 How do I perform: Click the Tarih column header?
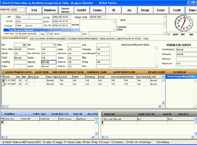[10, 77]
